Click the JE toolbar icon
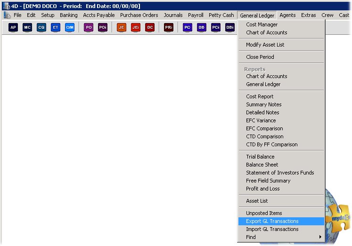Screen dimensions: 352x246 122,27
